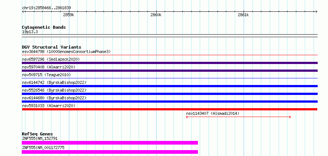Viewport: 328px width, 156px height.
Task: Click the 2859k ruler tick label
Action: click(69, 15)
